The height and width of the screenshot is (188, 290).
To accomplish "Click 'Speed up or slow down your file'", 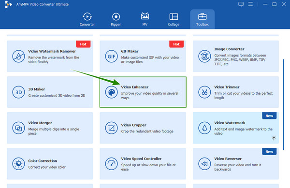I will [x=148, y=167].
